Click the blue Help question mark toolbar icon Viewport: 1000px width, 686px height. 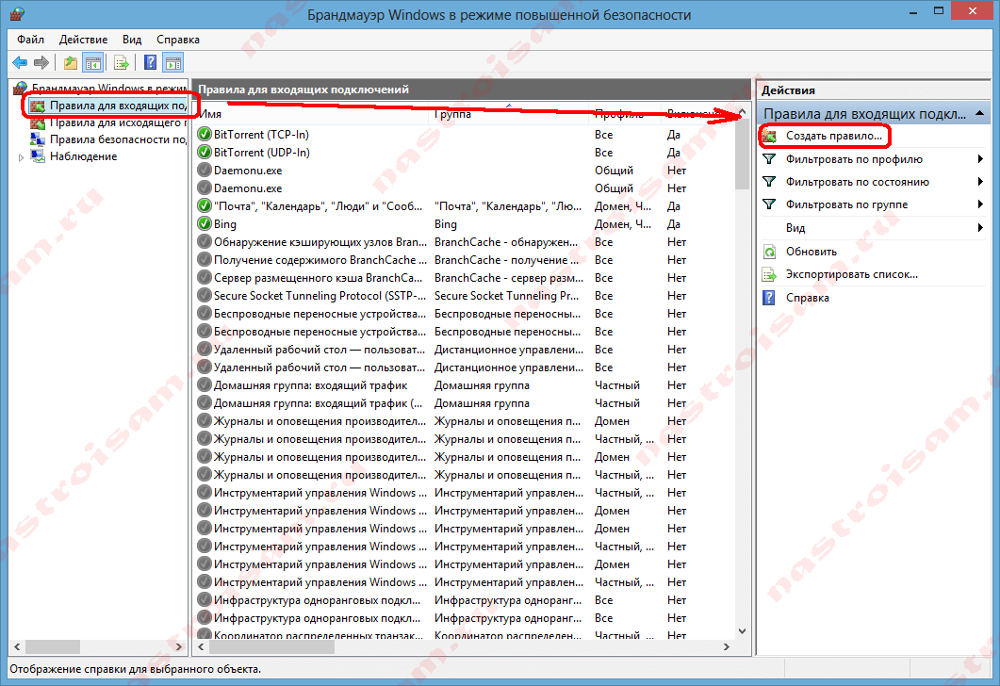point(150,63)
